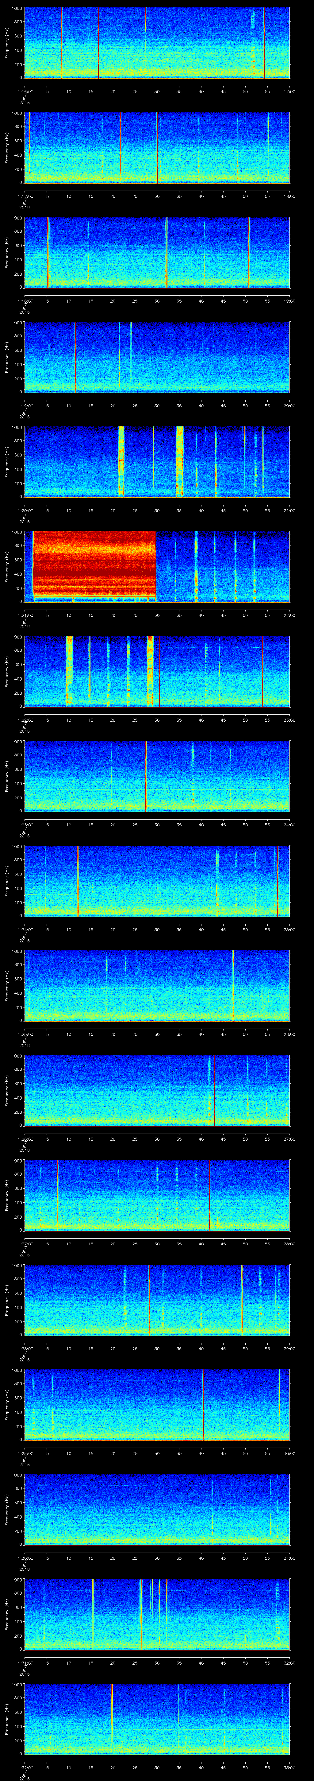The width and height of the screenshot is (314, 1781).
Task: Click the red vertical line at 1:29:40
Action: point(203,1405)
